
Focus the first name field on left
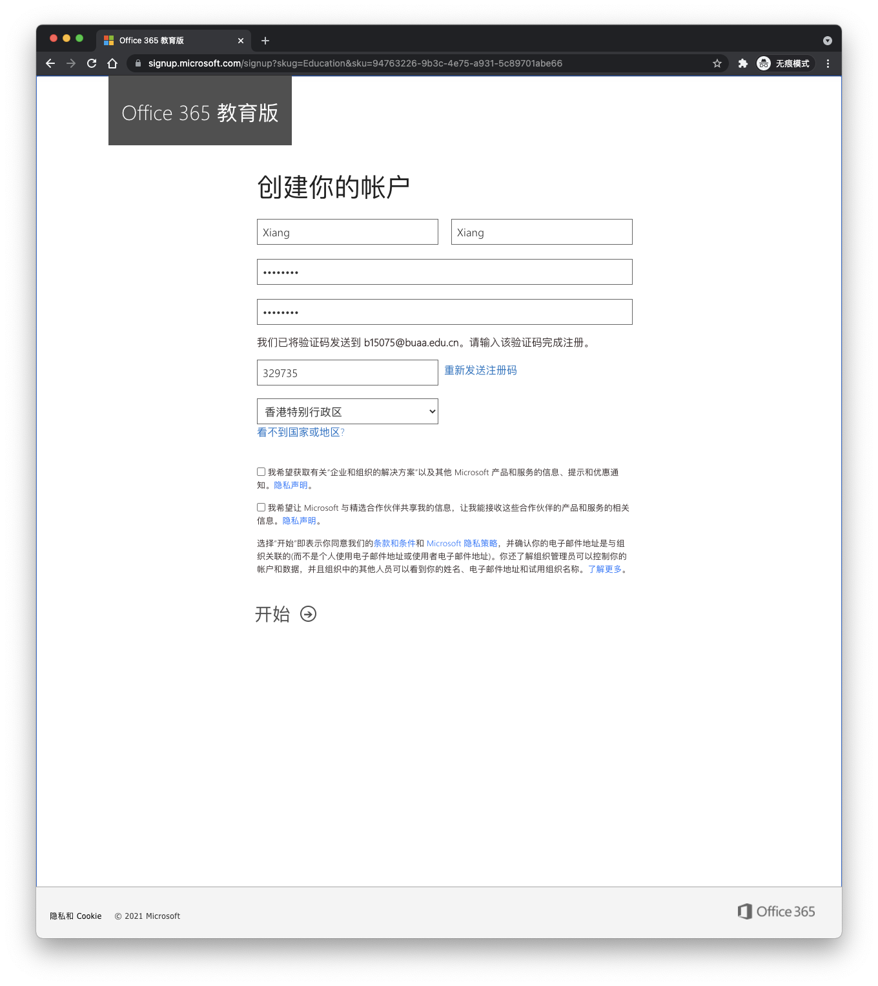pyautogui.click(x=347, y=232)
